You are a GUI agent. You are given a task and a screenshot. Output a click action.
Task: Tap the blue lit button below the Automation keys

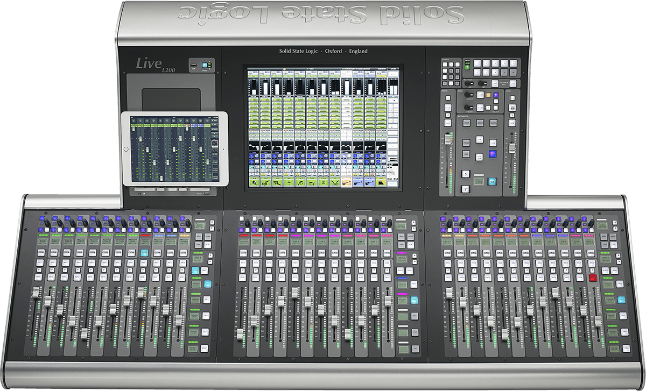[492, 181]
